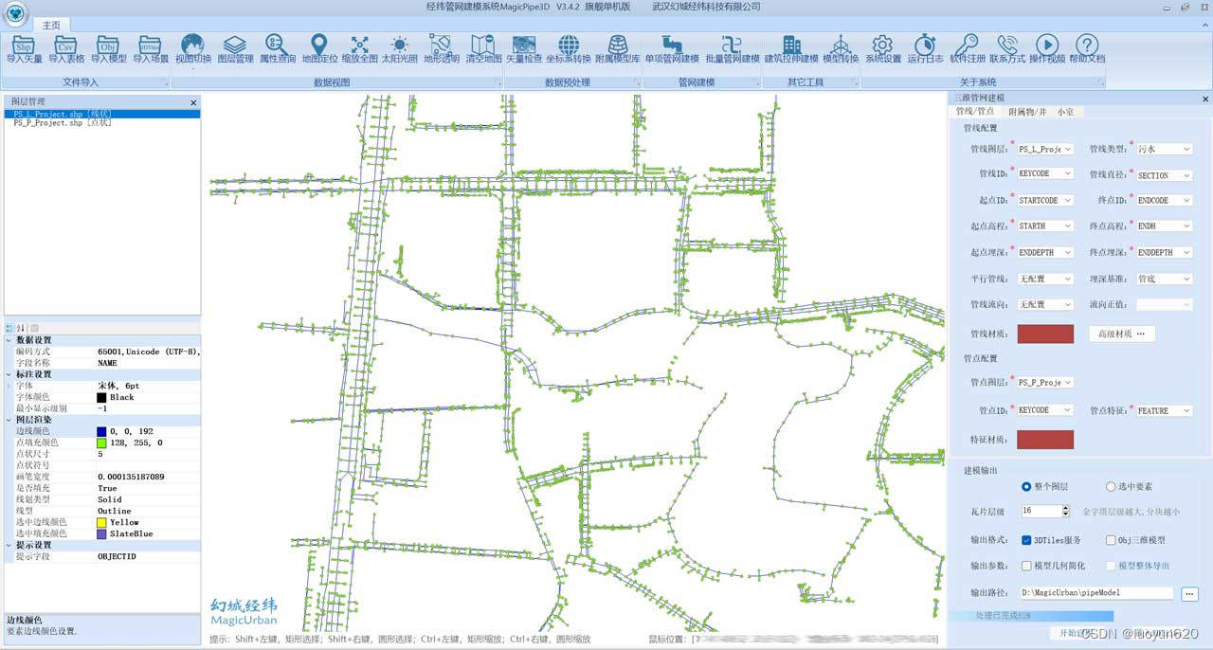Open 系统设置 gear settings
Viewport: 1213px width, 650px height.
pos(883,48)
